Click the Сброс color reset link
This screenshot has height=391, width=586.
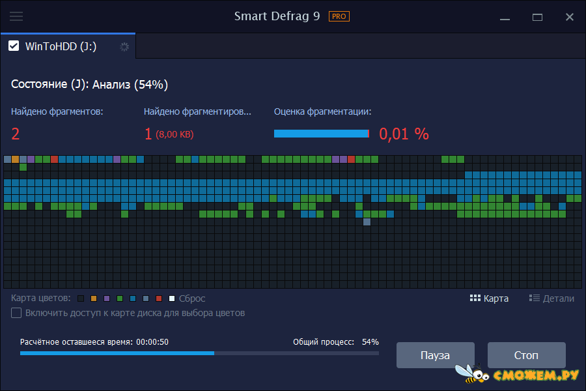coord(192,298)
